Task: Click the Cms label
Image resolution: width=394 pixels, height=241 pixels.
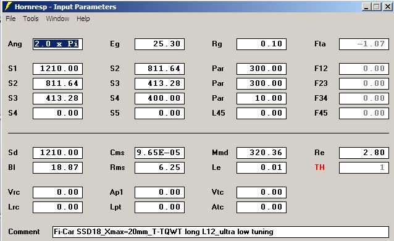Action: (x=117, y=153)
